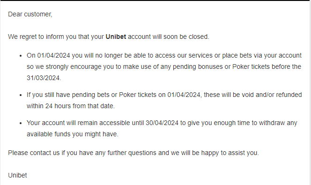Click the 31/03/2024 deadline date
The width and height of the screenshot is (311, 185).
coord(44,78)
